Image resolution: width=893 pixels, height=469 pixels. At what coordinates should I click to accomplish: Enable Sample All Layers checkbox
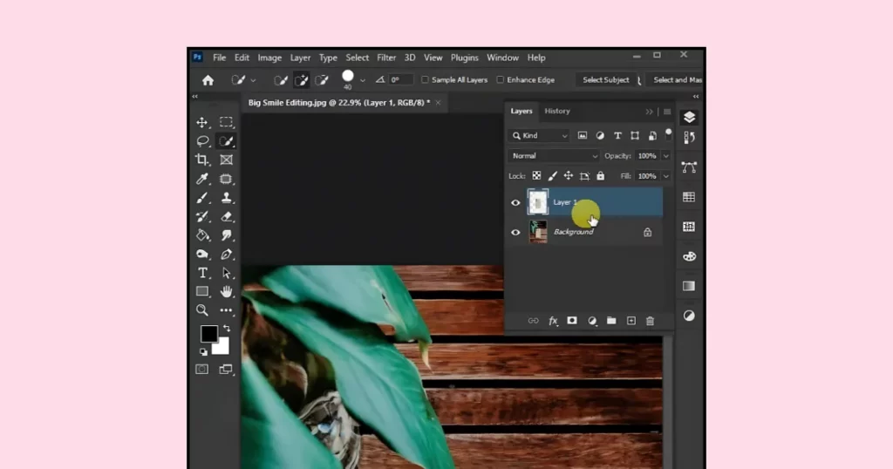(x=425, y=80)
